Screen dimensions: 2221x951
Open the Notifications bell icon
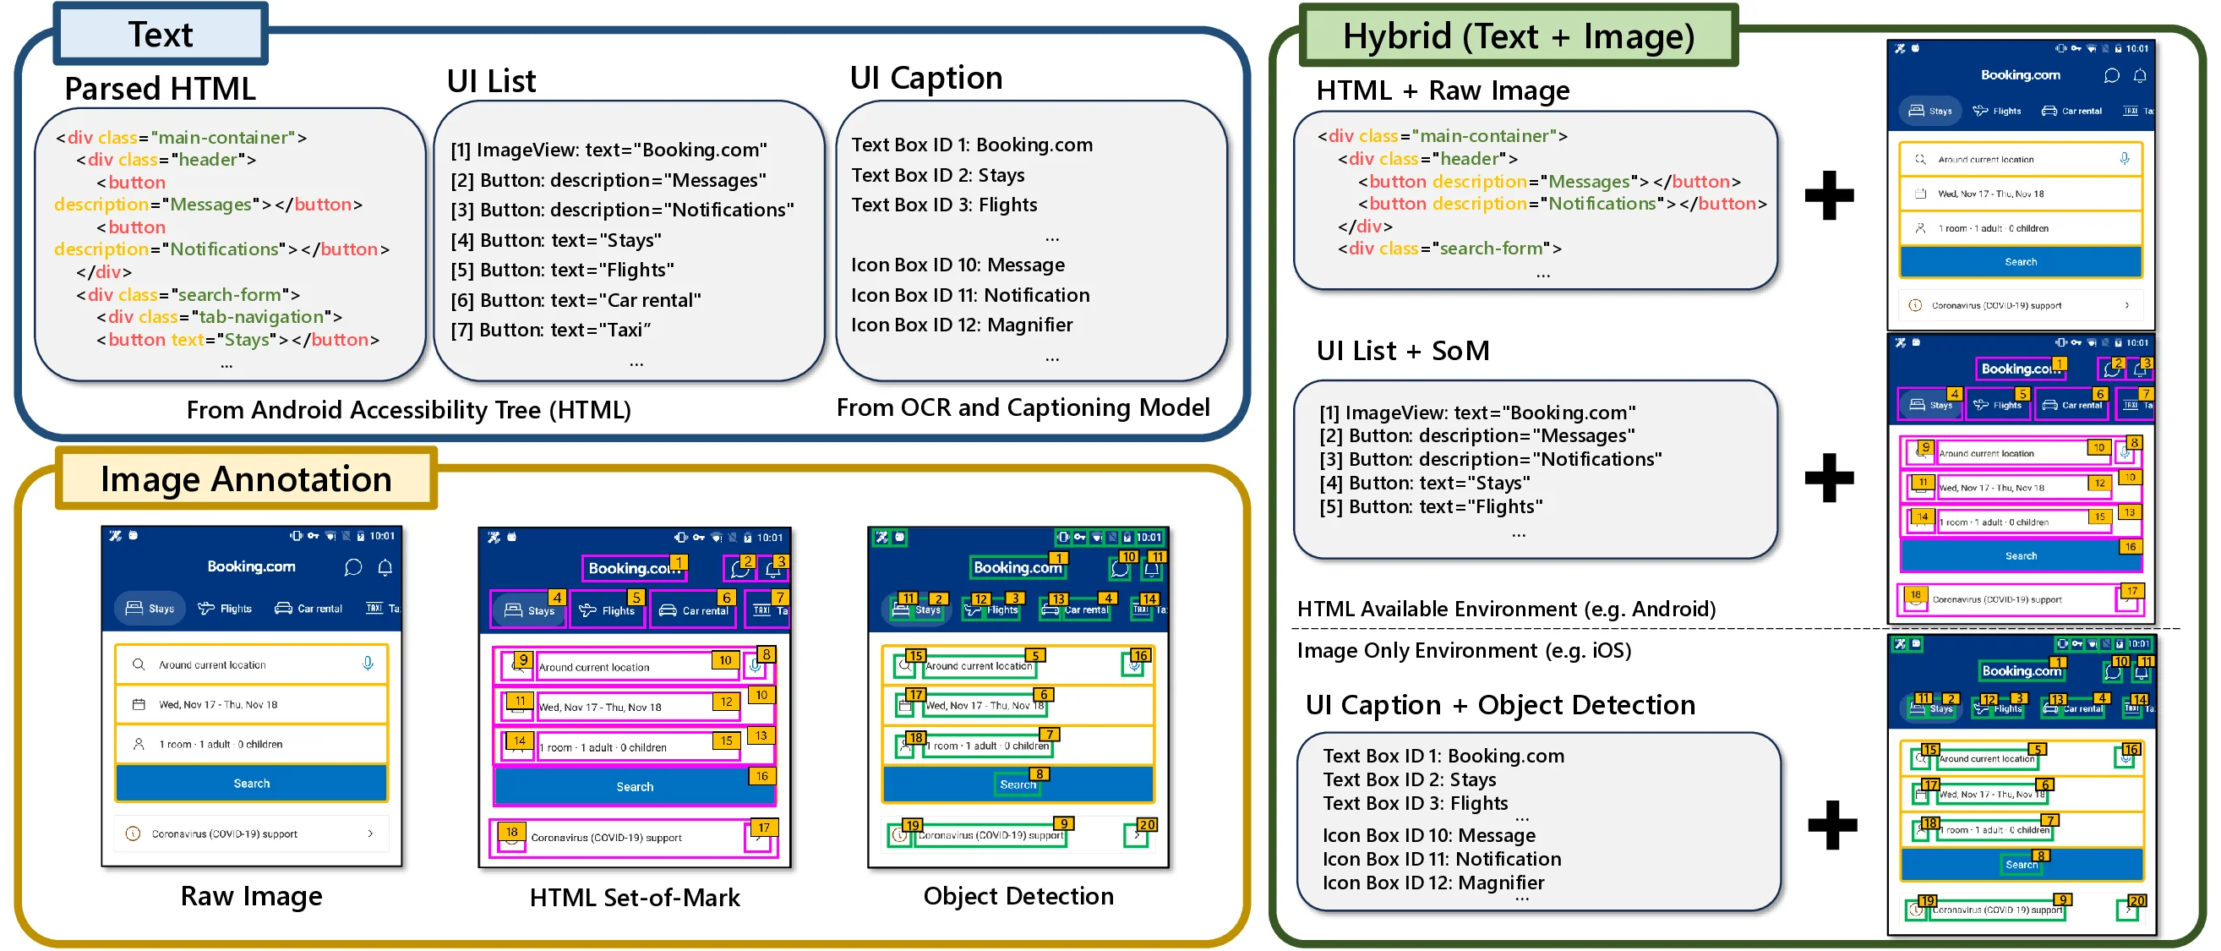[385, 567]
